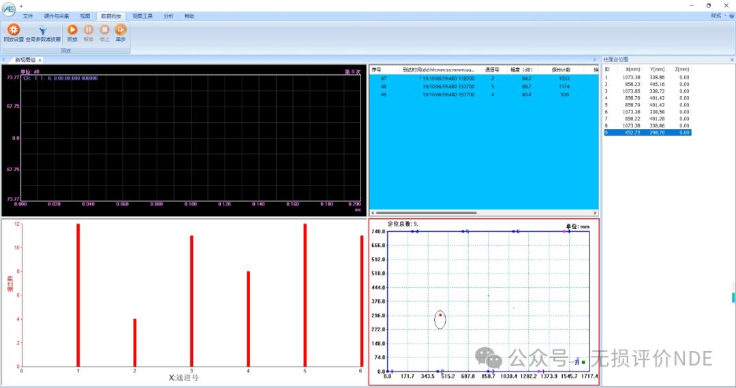The height and width of the screenshot is (388, 736).
Task: Switch to the 硬件与采集 ribbon tab
Action: coord(56,16)
